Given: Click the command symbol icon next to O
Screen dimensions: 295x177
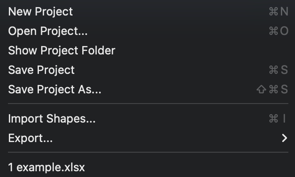Looking at the screenshot, I should (x=274, y=31).
